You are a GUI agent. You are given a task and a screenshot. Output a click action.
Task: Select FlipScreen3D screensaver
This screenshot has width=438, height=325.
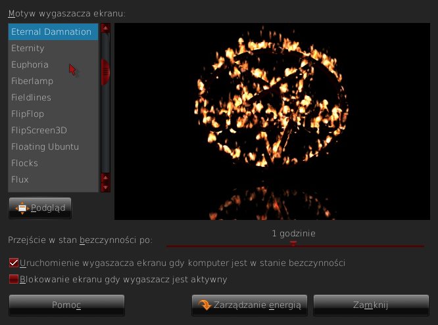point(53,130)
